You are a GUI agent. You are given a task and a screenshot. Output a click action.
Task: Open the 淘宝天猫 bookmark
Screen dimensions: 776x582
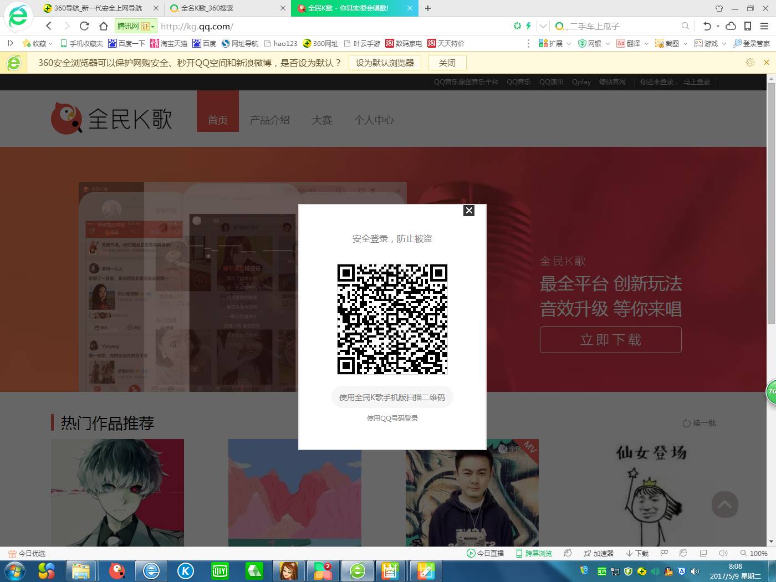[x=169, y=43]
